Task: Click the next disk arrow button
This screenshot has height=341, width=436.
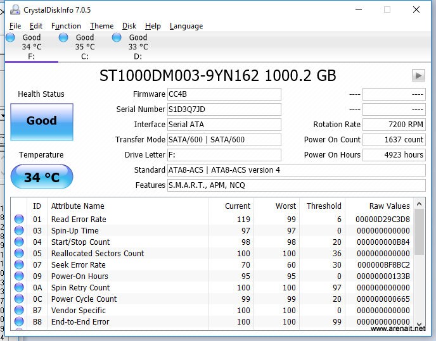Action: click(418, 75)
